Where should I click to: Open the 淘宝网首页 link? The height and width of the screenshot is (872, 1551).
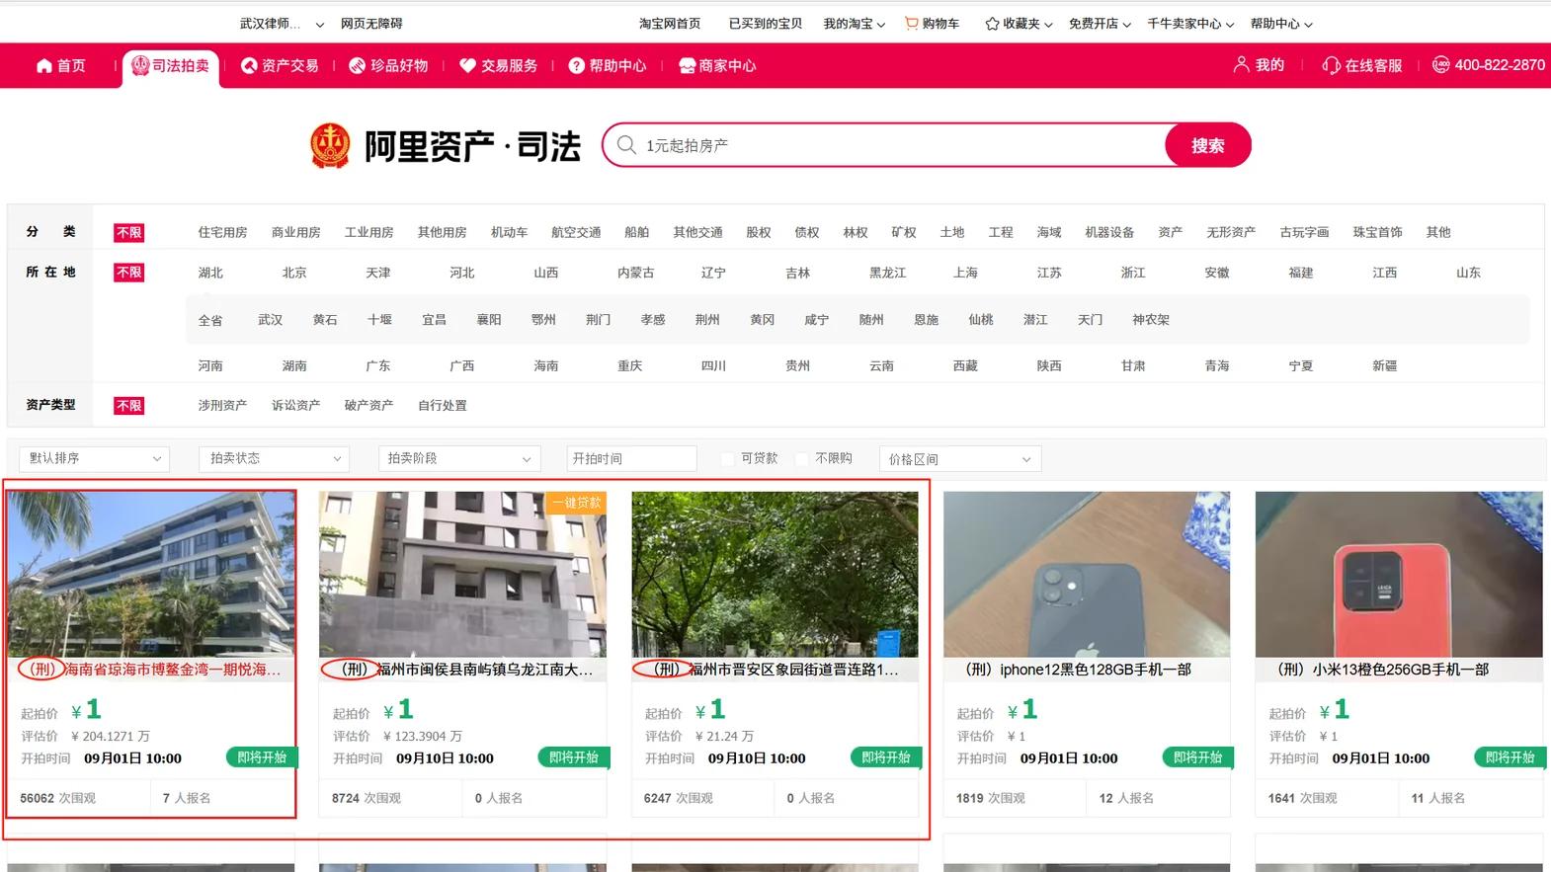point(670,24)
